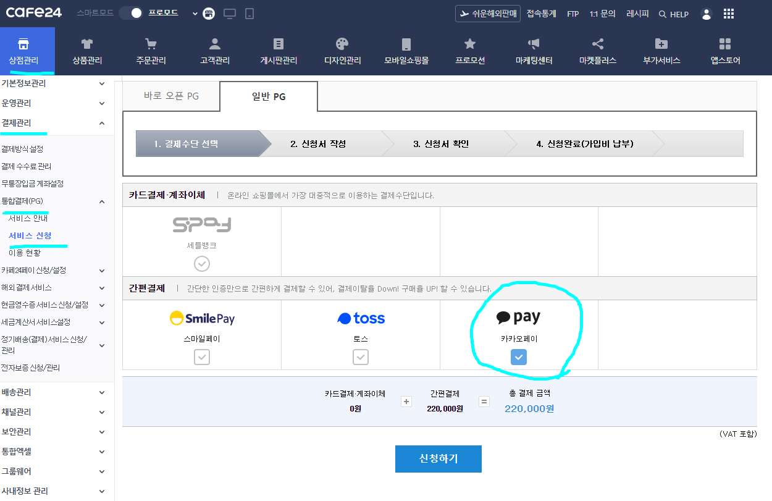Toggle the 스마트모드/프로모드 switch

[x=131, y=13]
